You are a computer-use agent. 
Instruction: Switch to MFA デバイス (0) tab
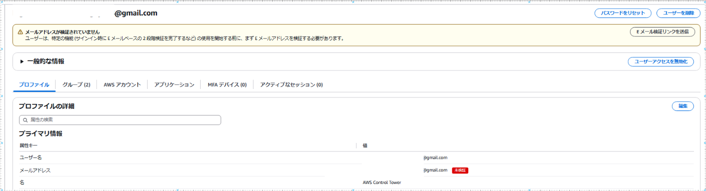coord(227,85)
